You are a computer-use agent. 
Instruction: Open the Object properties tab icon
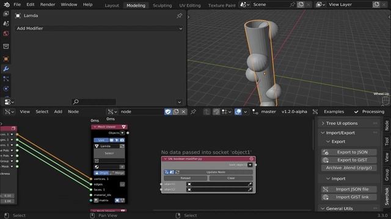click(6, 59)
